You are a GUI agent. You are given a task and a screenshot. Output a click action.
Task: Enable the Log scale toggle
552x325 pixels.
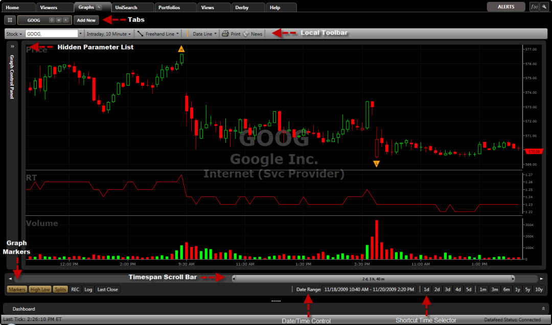pyautogui.click(x=88, y=289)
